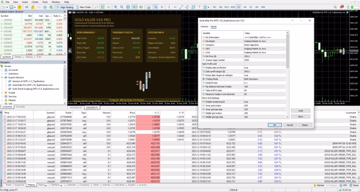360x192 pixels.
Task: Expand the Market node in Navigator
Action: (x=2, y=100)
